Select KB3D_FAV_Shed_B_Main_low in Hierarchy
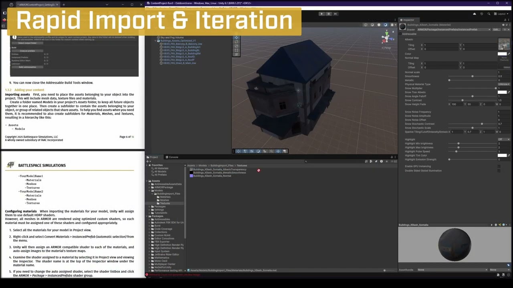The width and height of the screenshot is (513, 288). (x=179, y=63)
